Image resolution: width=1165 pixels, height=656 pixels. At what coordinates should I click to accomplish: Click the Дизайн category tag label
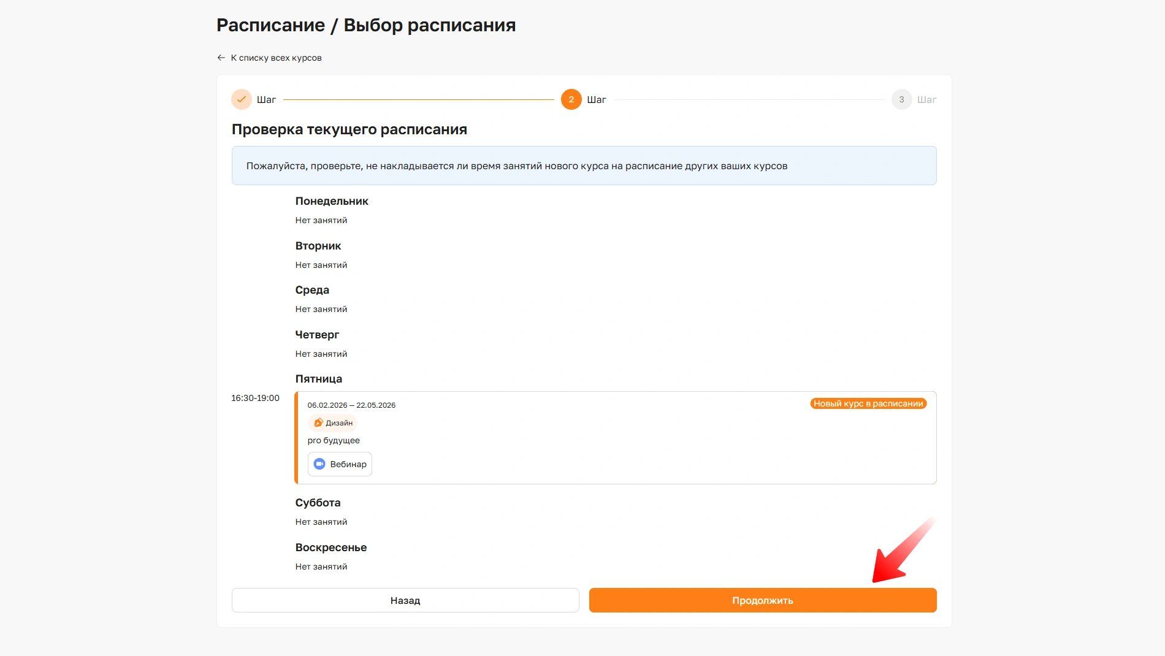(x=339, y=423)
